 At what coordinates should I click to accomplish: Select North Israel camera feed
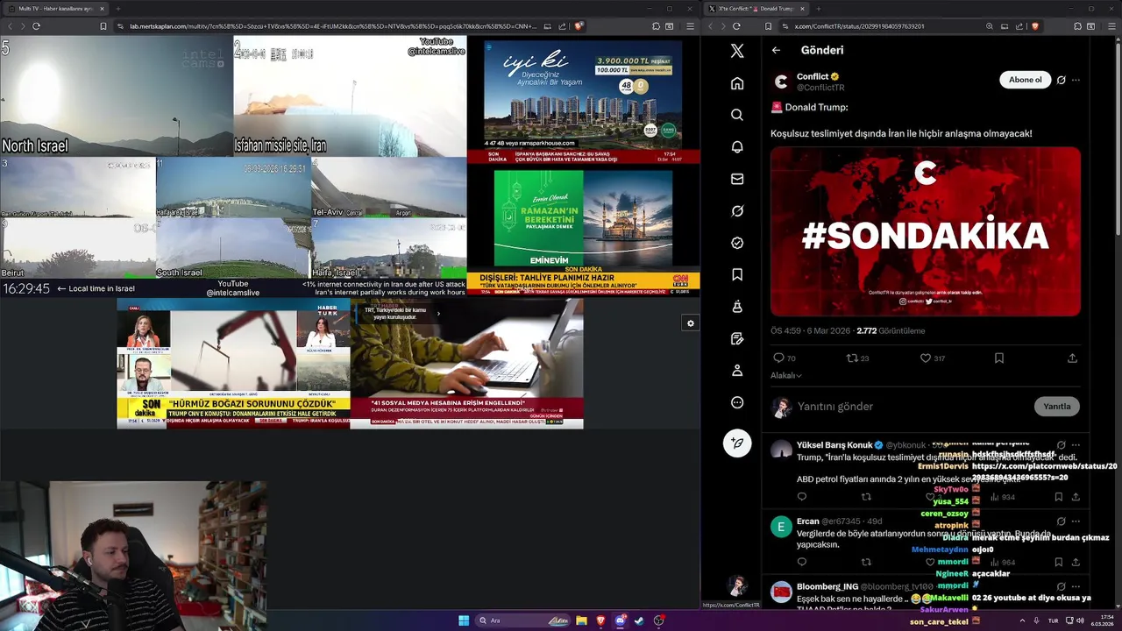pos(117,96)
